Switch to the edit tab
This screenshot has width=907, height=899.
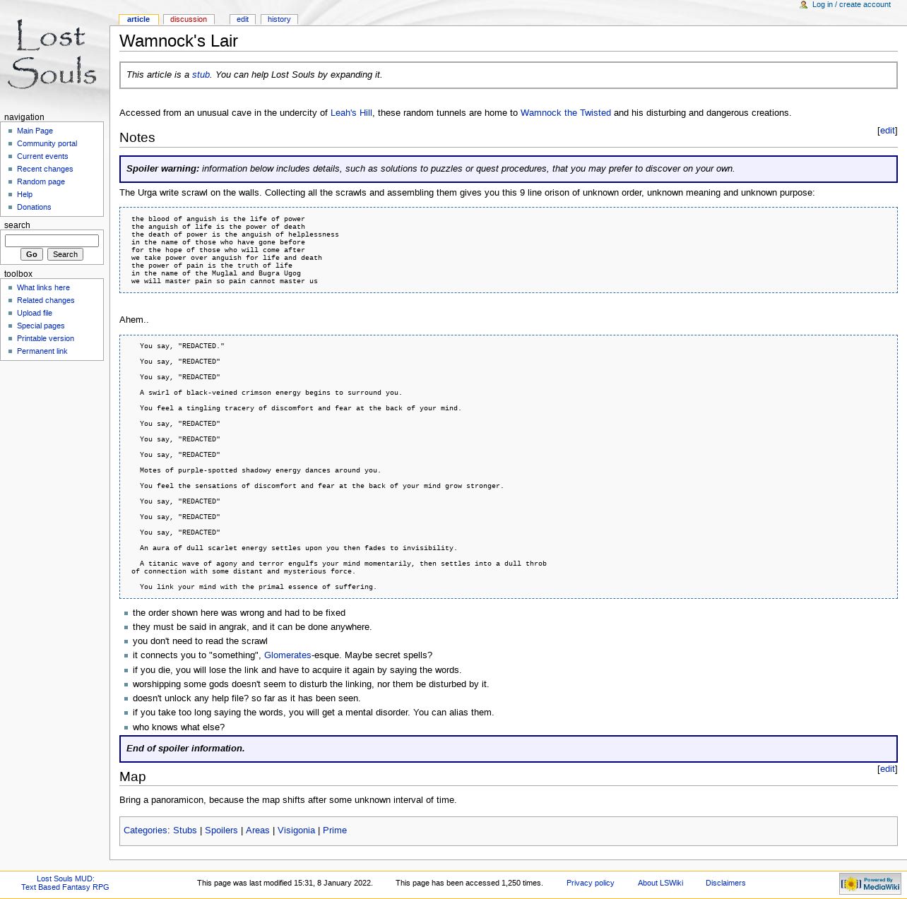242,20
